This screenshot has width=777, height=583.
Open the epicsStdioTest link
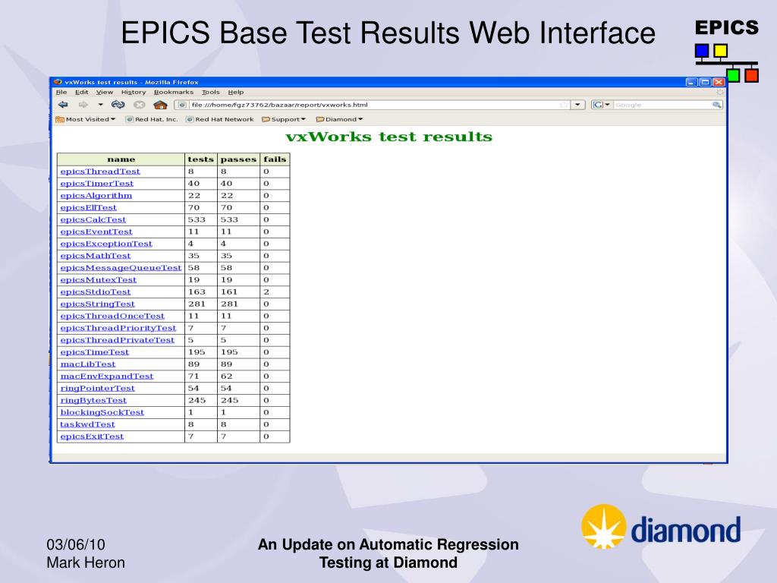(x=96, y=292)
